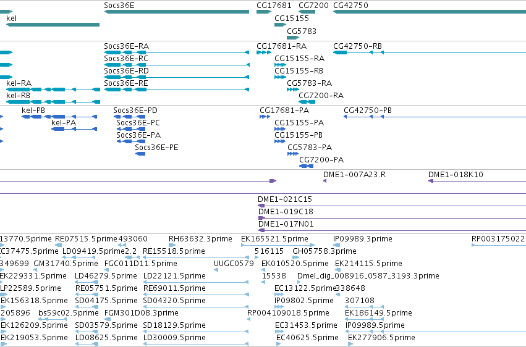Select the kel-PA protein feature
Image resolution: width=526 pixels, height=347 pixels.
(74, 129)
